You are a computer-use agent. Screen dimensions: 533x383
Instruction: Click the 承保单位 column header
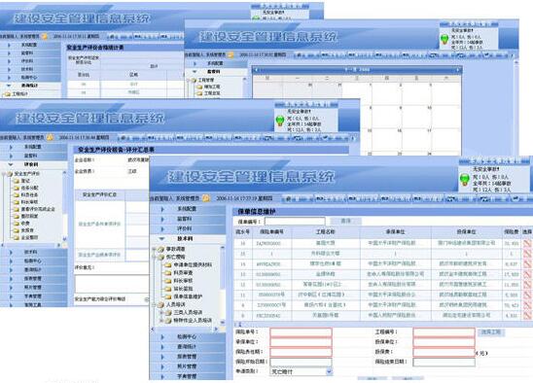point(395,231)
